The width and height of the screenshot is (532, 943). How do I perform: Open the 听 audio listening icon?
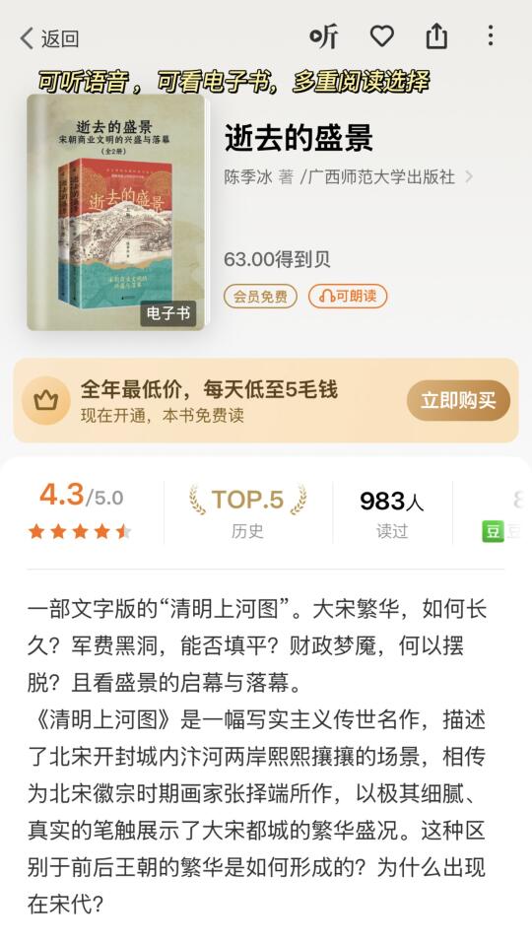(x=324, y=37)
